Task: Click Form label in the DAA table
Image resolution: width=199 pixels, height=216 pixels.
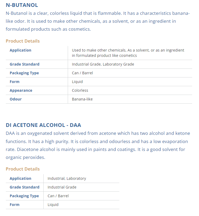Action: click(15, 205)
